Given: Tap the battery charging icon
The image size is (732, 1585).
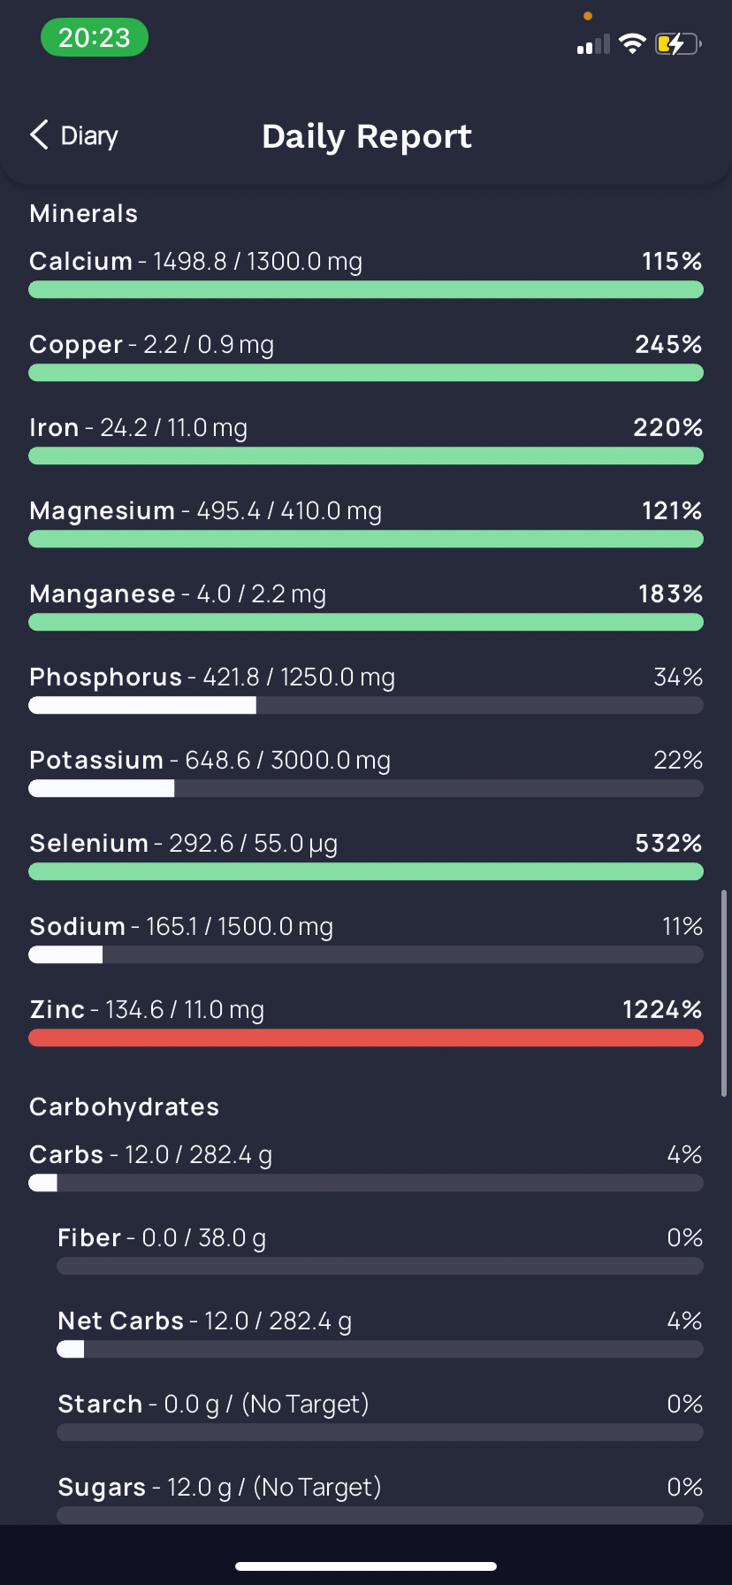Looking at the screenshot, I should (678, 43).
